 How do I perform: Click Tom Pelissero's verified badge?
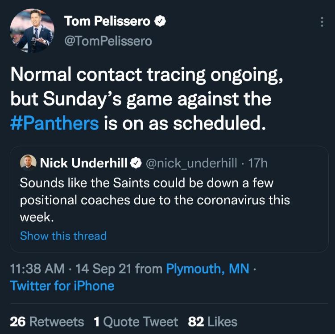click(x=160, y=20)
